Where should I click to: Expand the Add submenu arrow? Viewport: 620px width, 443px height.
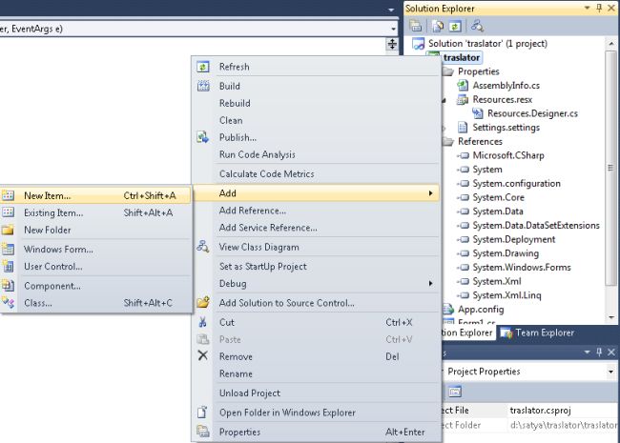(x=430, y=193)
